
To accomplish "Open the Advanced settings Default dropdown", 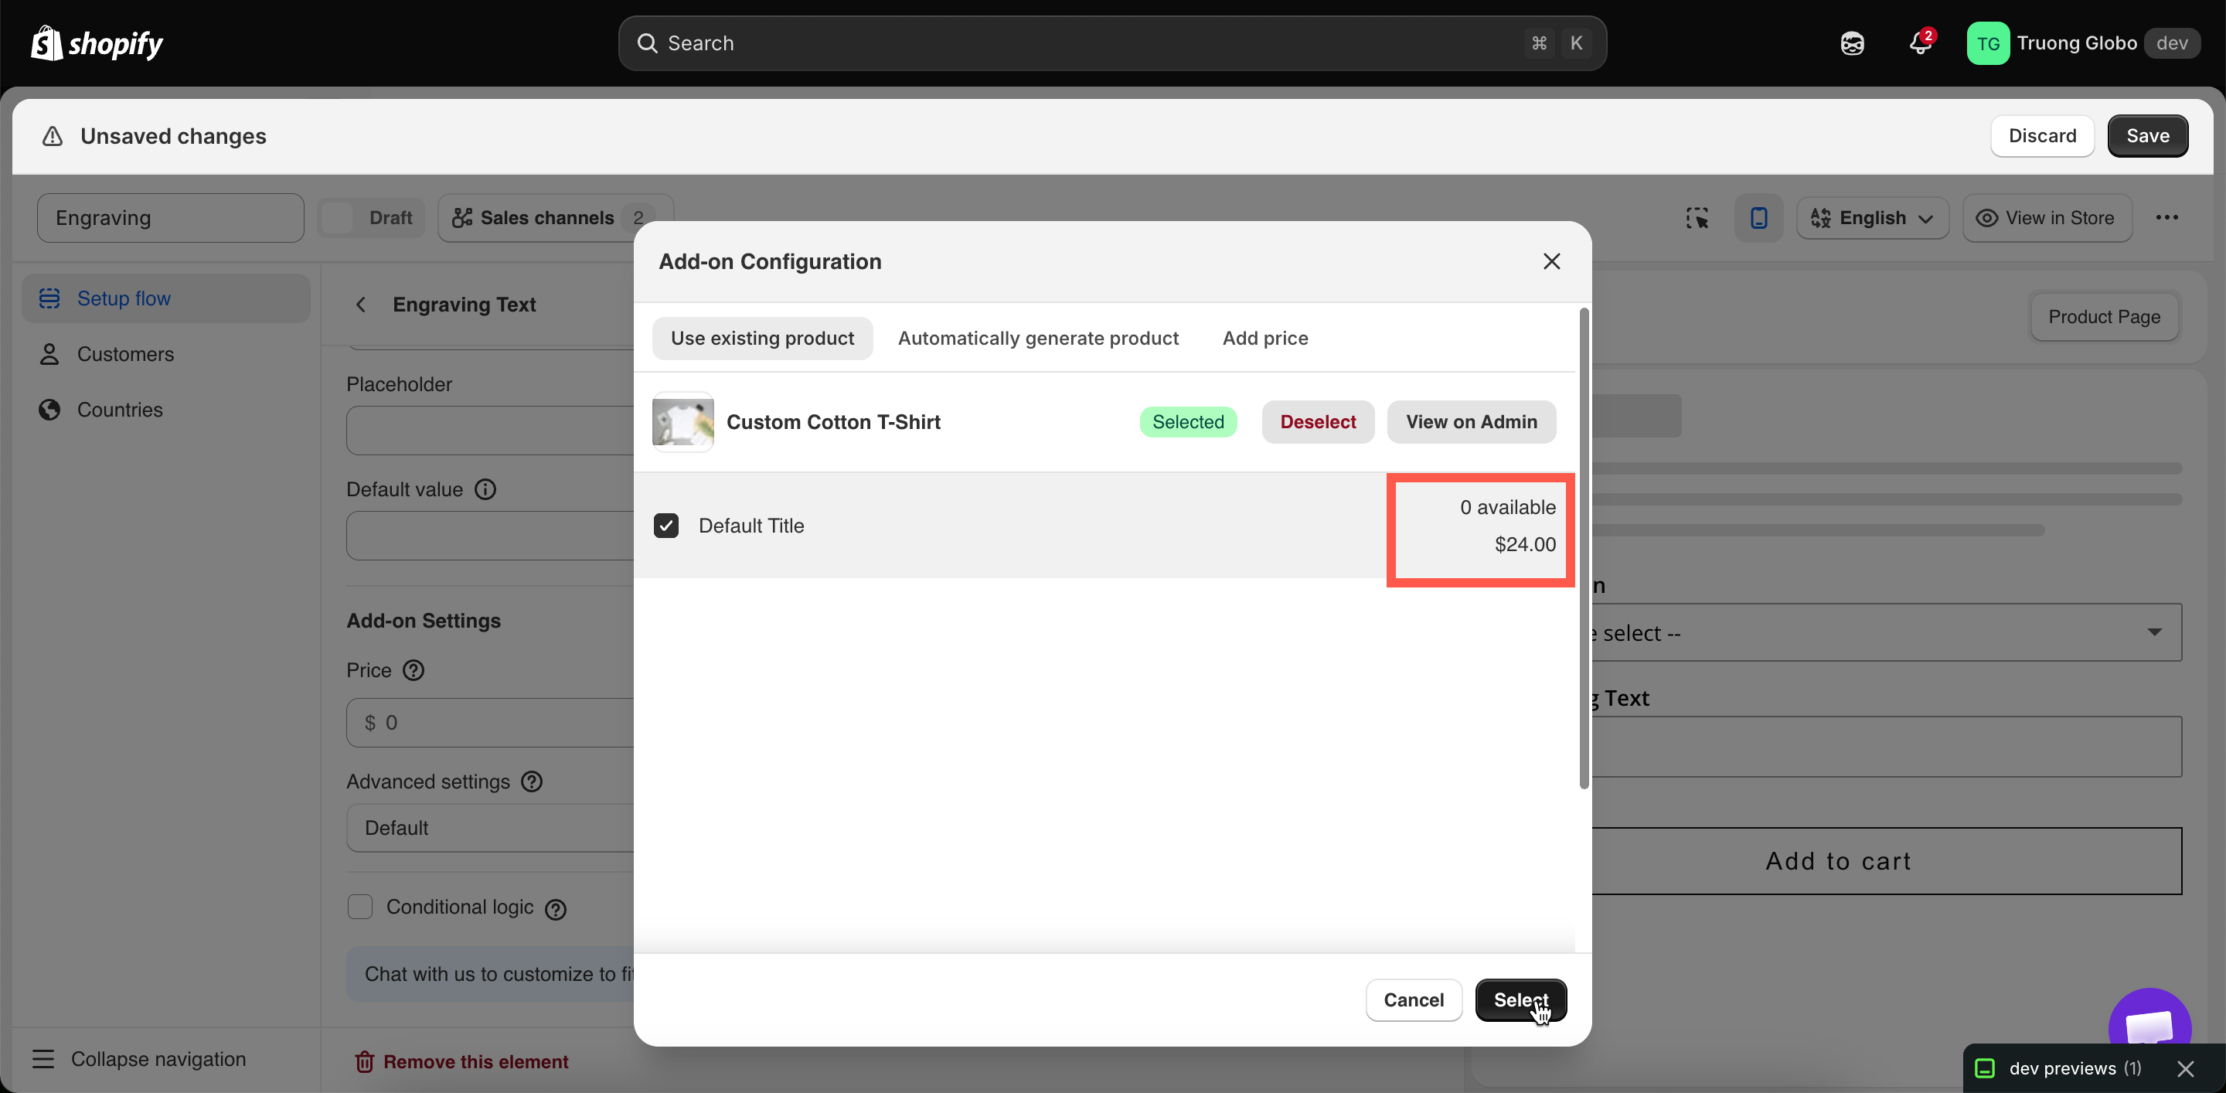I will (491, 828).
